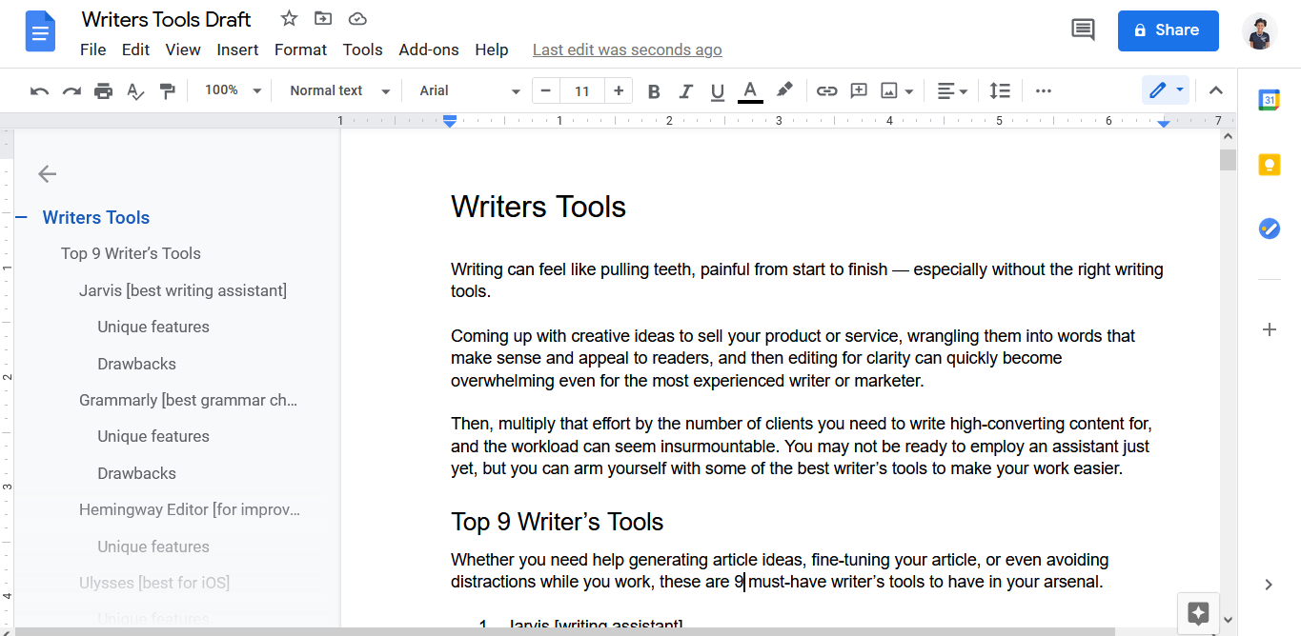Click the font size field
The width and height of the screenshot is (1301, 636).
pos(582,91)
